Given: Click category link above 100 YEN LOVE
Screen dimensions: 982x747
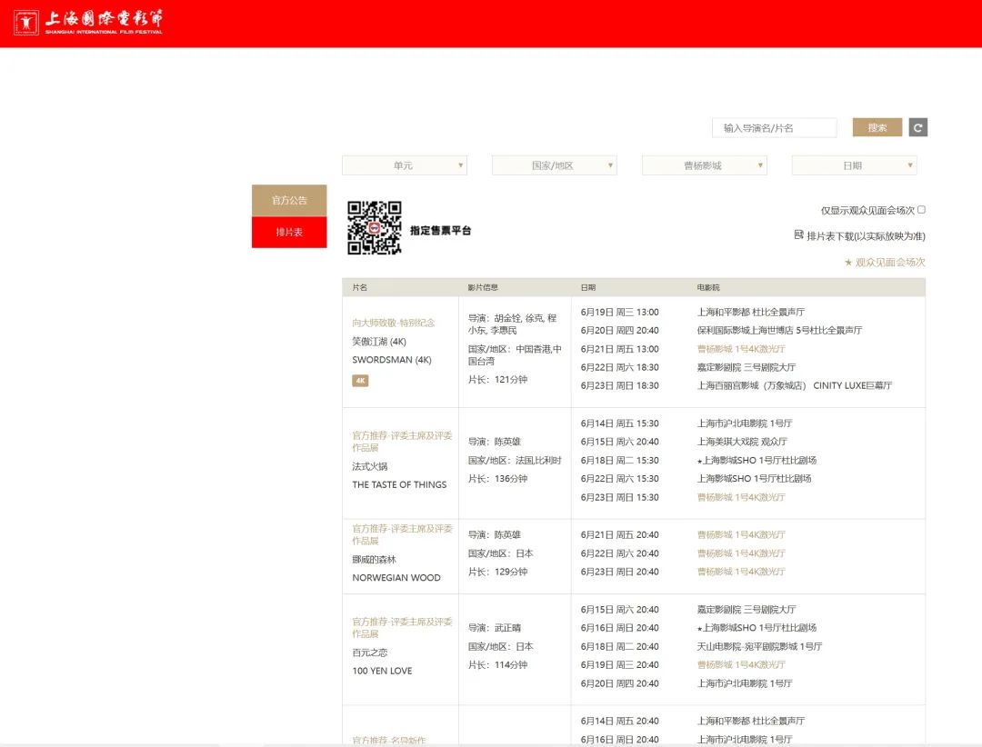Looking at the screenshot, I should 402,627.
